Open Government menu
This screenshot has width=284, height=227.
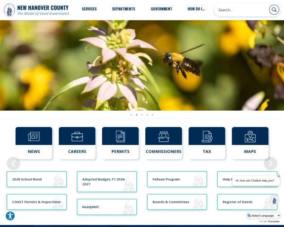click(161, 9)
